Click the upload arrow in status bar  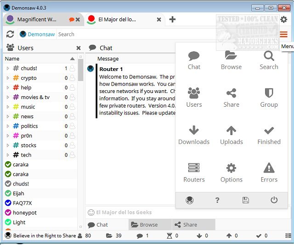pos(229,236)
